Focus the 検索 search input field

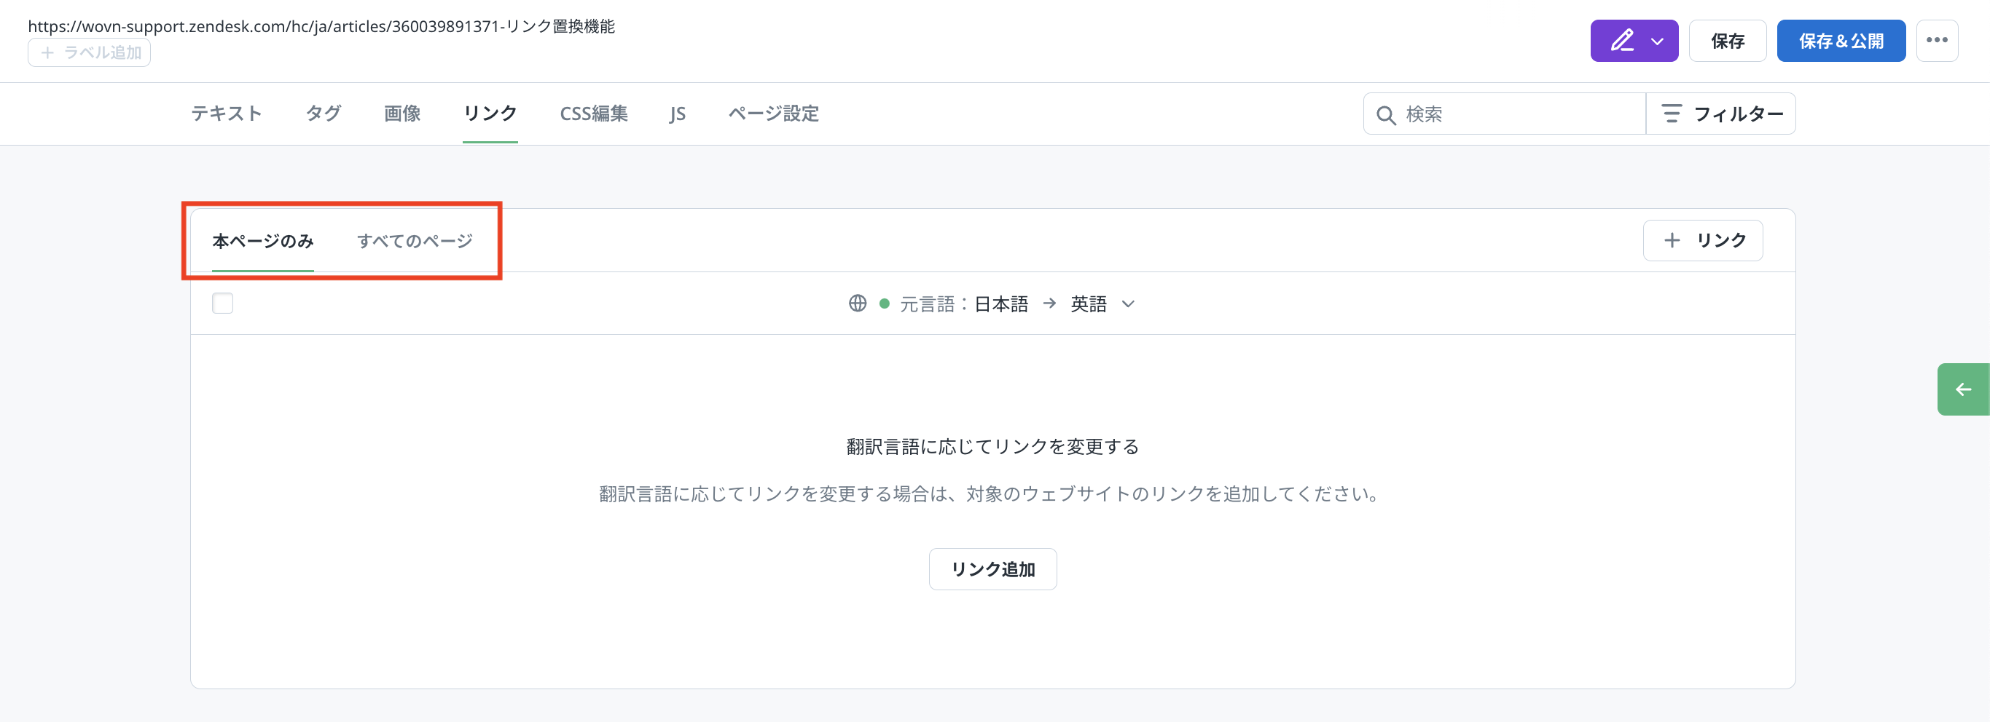point(1514,115)
